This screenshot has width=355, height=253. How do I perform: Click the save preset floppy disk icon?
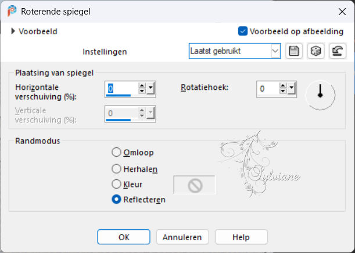294,51
